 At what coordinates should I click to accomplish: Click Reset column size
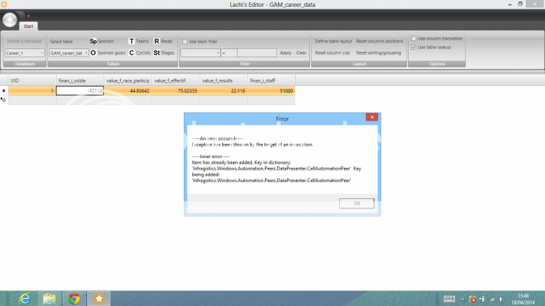pos(332,52)
